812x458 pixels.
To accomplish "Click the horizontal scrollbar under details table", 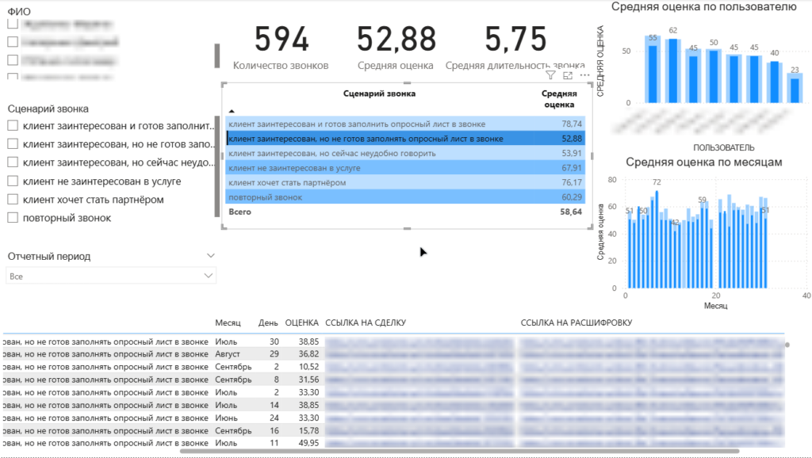I will pyautogui.click(x=459, y=452).
